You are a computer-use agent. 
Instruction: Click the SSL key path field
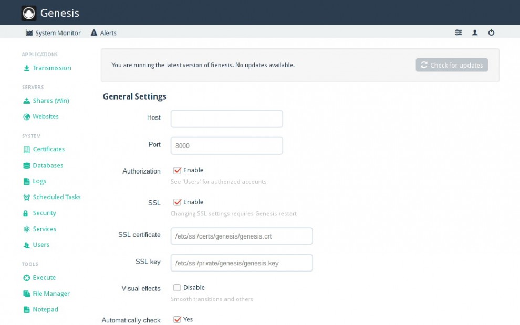(x=242, y=263)
